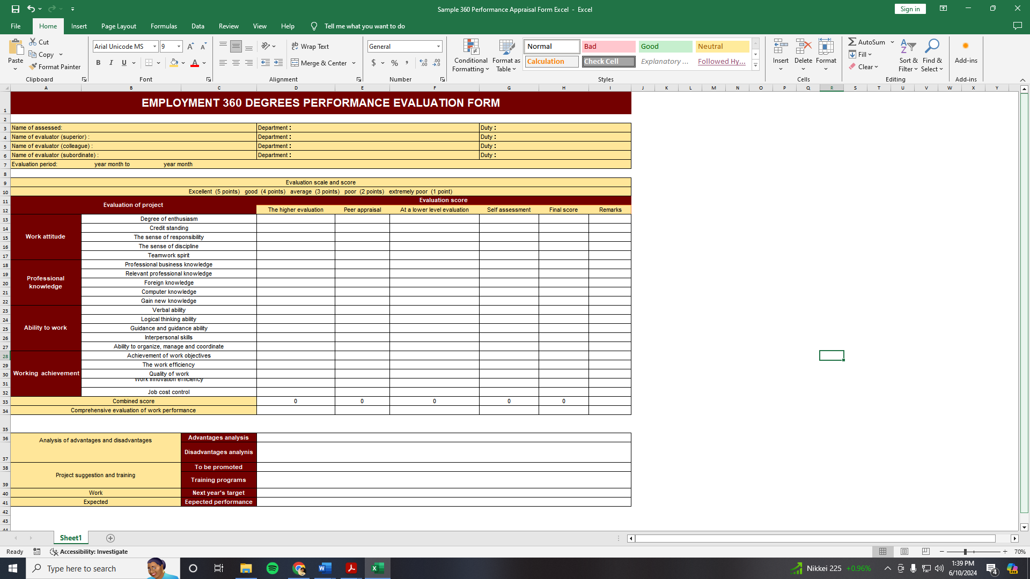Open the font name dropdown
This screenshot has height=579, width=1030.
[x=154, y=47]
